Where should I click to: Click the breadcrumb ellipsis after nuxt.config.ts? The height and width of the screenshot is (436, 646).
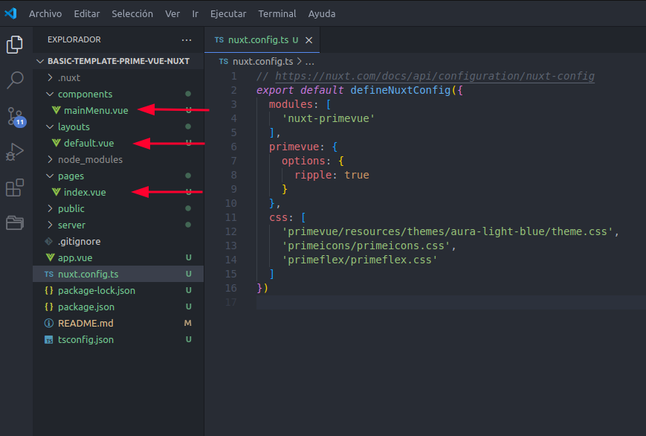310,62
